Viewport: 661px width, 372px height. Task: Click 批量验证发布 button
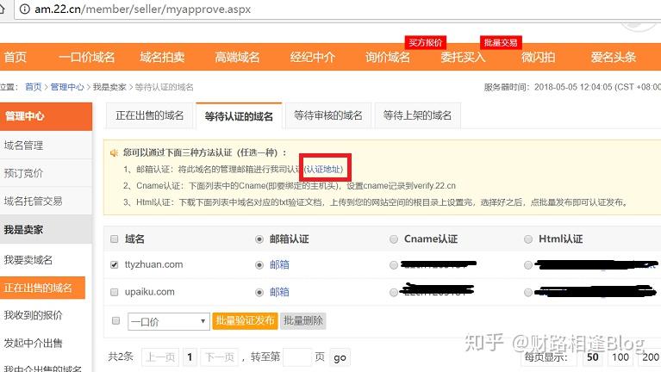[x=245, y=320]
